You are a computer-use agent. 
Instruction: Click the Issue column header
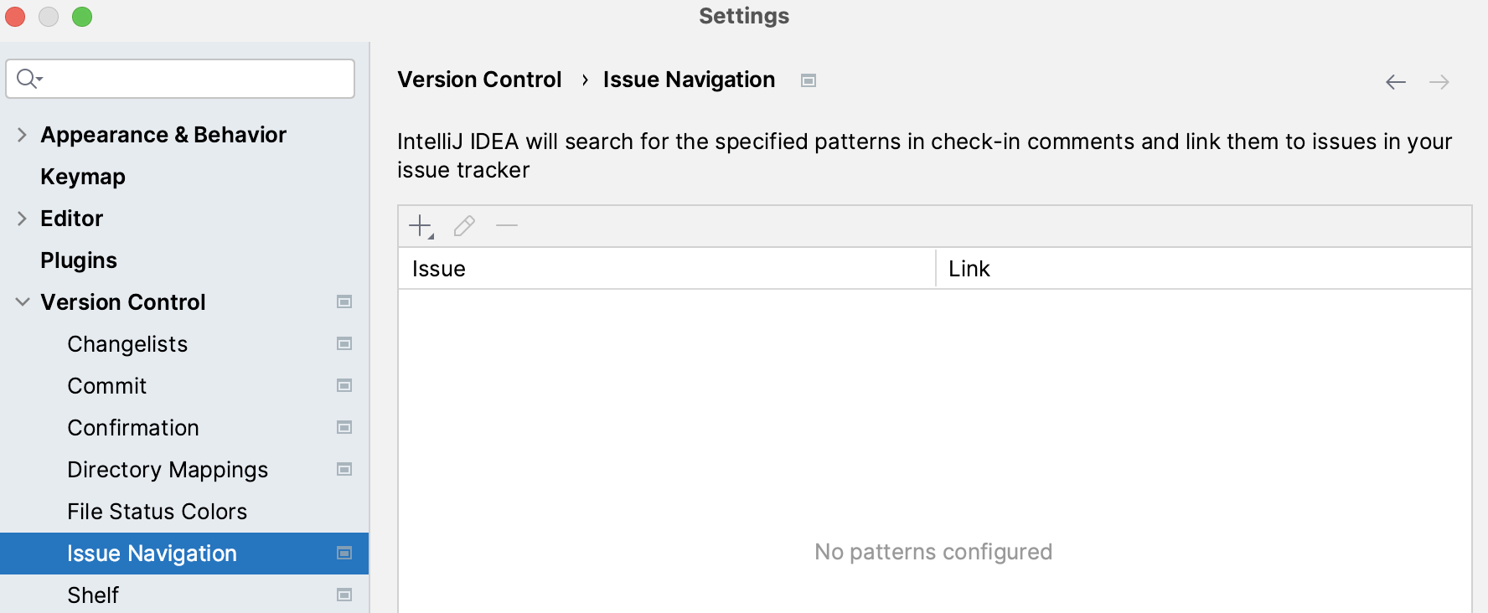coord(438,268)
